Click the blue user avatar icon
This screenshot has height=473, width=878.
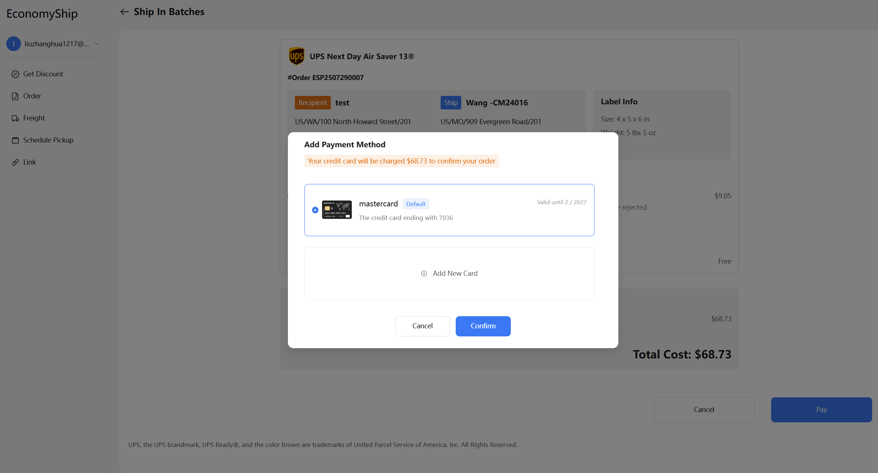pos(14,44)
